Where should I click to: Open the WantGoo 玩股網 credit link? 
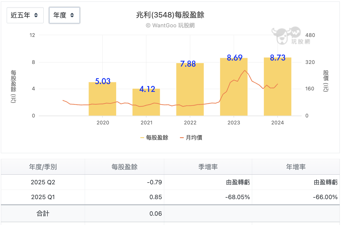click(170, 26)
